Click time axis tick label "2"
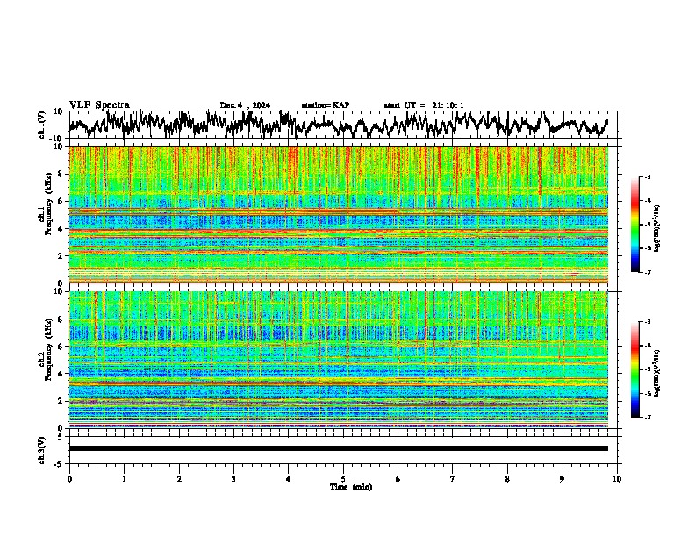This screenshot has height=537, width=695. pyautogui.click(x=179, y=479)
